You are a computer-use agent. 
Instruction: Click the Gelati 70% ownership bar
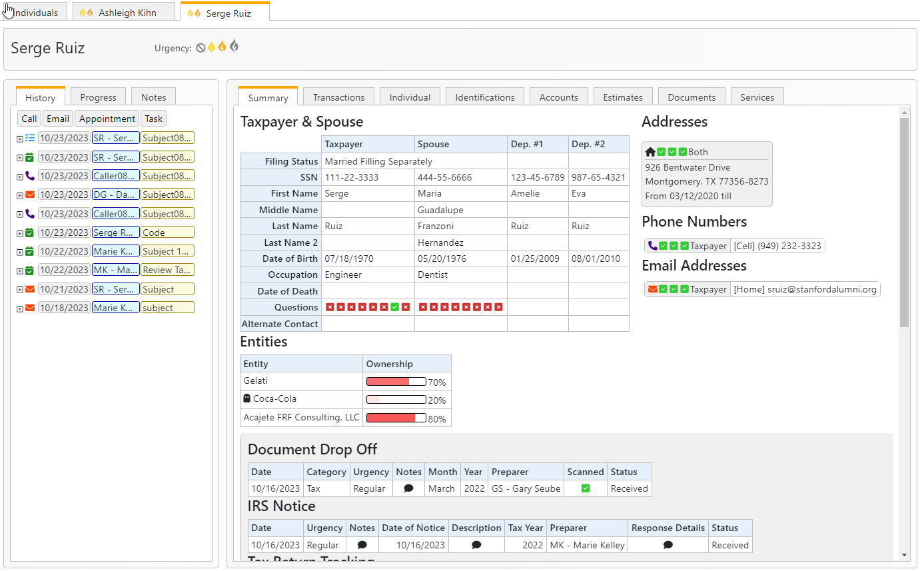pyautogui.click(x=396, y=381)
